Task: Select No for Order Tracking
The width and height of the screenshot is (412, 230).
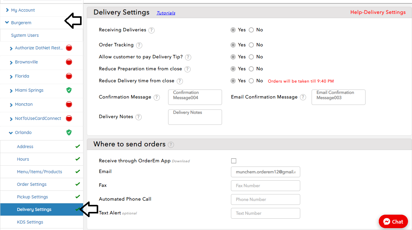Action: pos(251,45)
